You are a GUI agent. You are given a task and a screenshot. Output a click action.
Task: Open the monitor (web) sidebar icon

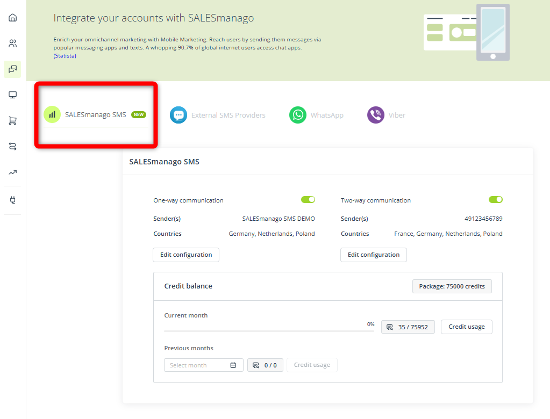pos(12,95)
